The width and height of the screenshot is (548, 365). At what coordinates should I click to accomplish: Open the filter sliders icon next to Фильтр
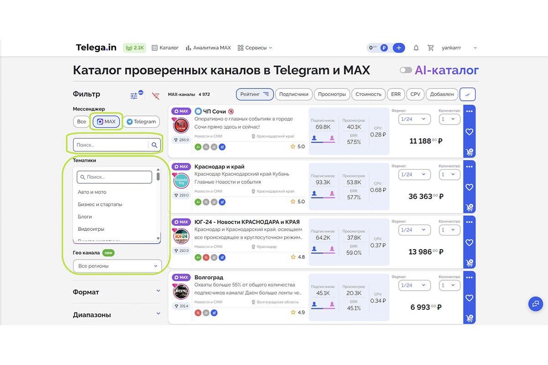134,94
